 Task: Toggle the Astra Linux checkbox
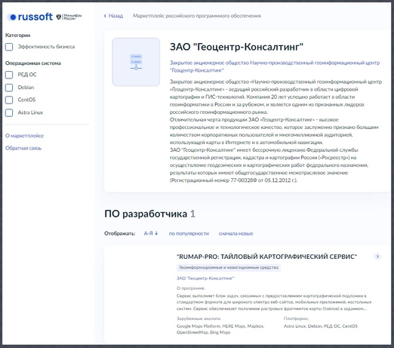point(9,112)
